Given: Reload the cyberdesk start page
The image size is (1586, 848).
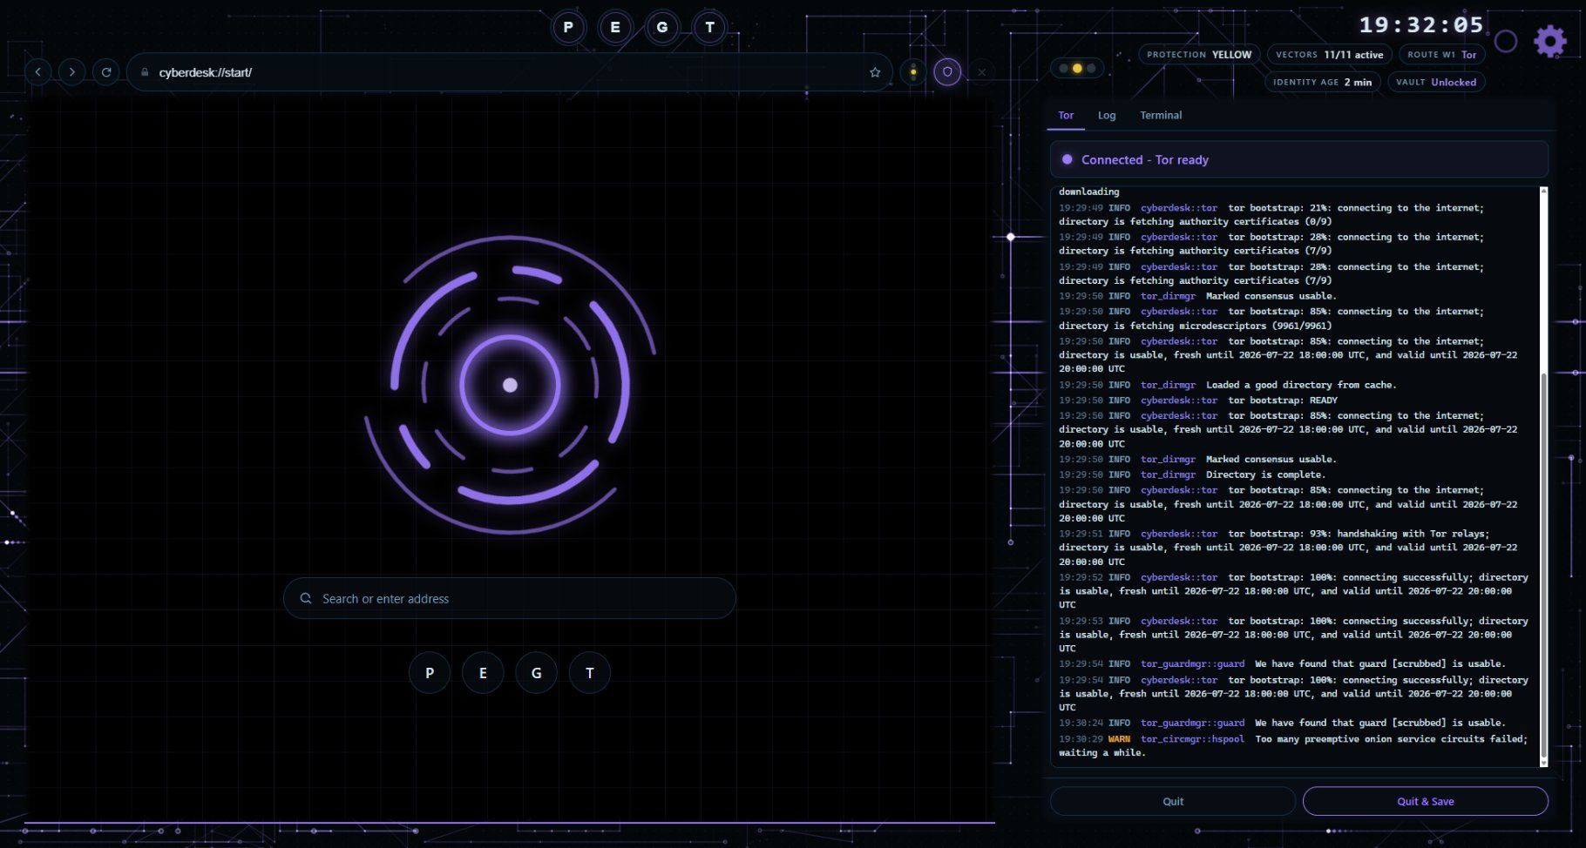Looking at the screenshot, I should (106, 72).
